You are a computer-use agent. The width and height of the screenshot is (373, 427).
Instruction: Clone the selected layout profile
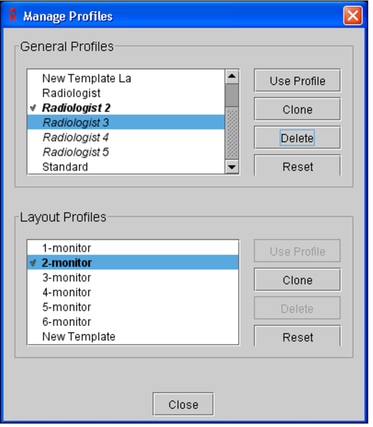tap(297, 280)
